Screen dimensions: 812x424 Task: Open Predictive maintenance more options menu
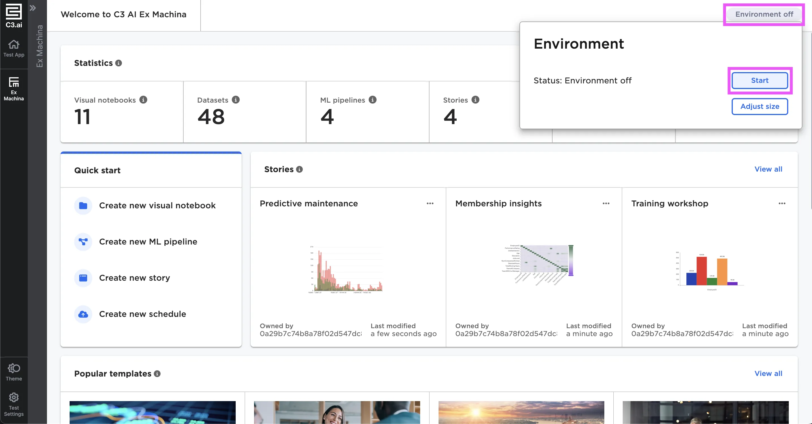(x=430, y=204)
